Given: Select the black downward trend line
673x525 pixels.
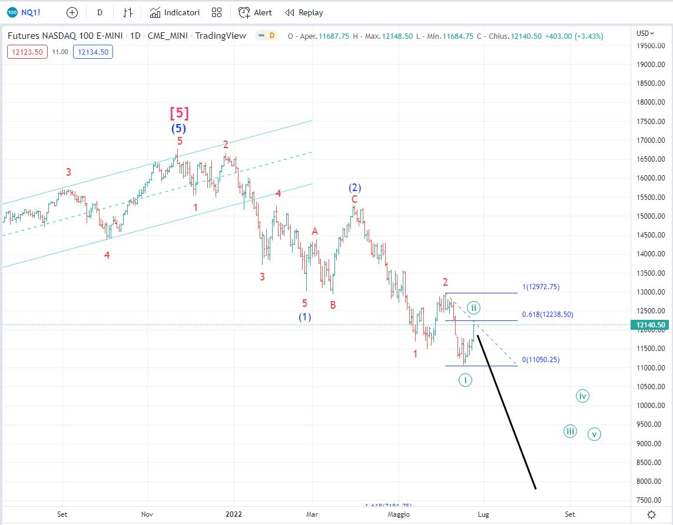Looking at the screenshot, I should 506,412.
